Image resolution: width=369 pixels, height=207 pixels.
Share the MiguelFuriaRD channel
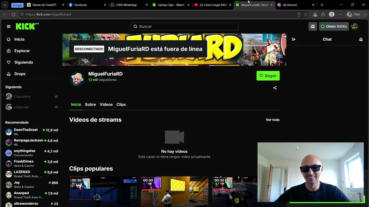pyautogui.click(x=275, y=88)
